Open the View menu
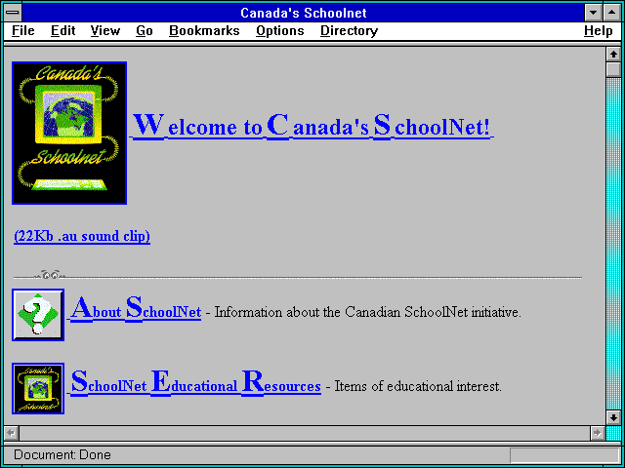 coord(105,30)
